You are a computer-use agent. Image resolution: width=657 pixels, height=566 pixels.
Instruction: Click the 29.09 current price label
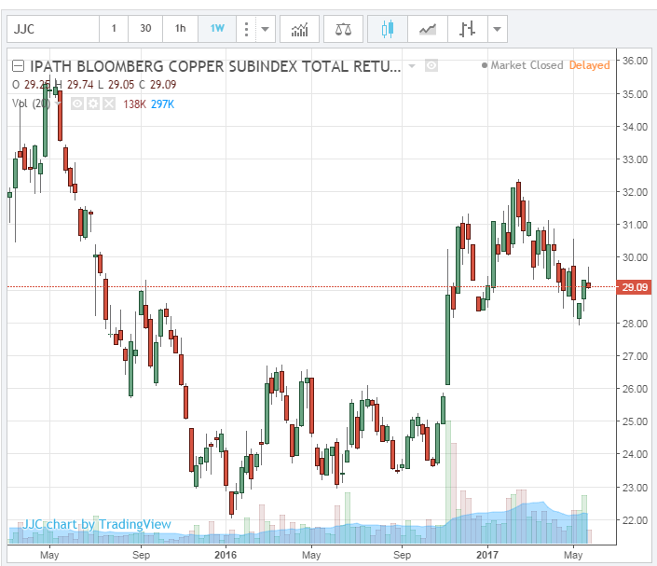635,287
